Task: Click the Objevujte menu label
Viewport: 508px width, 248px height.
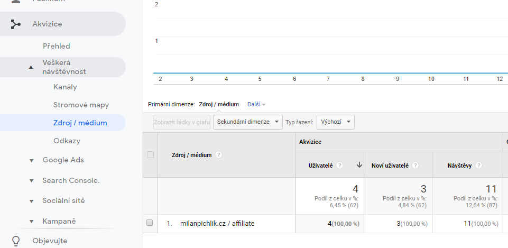Action: click(x=50, y=241)
